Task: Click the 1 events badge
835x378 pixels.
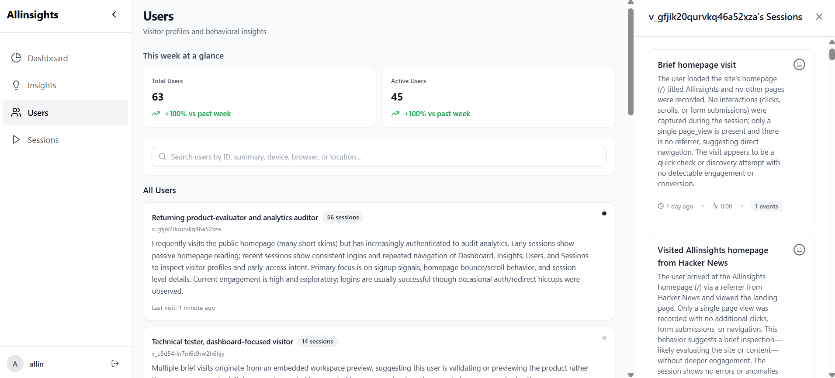Action: 766,206
